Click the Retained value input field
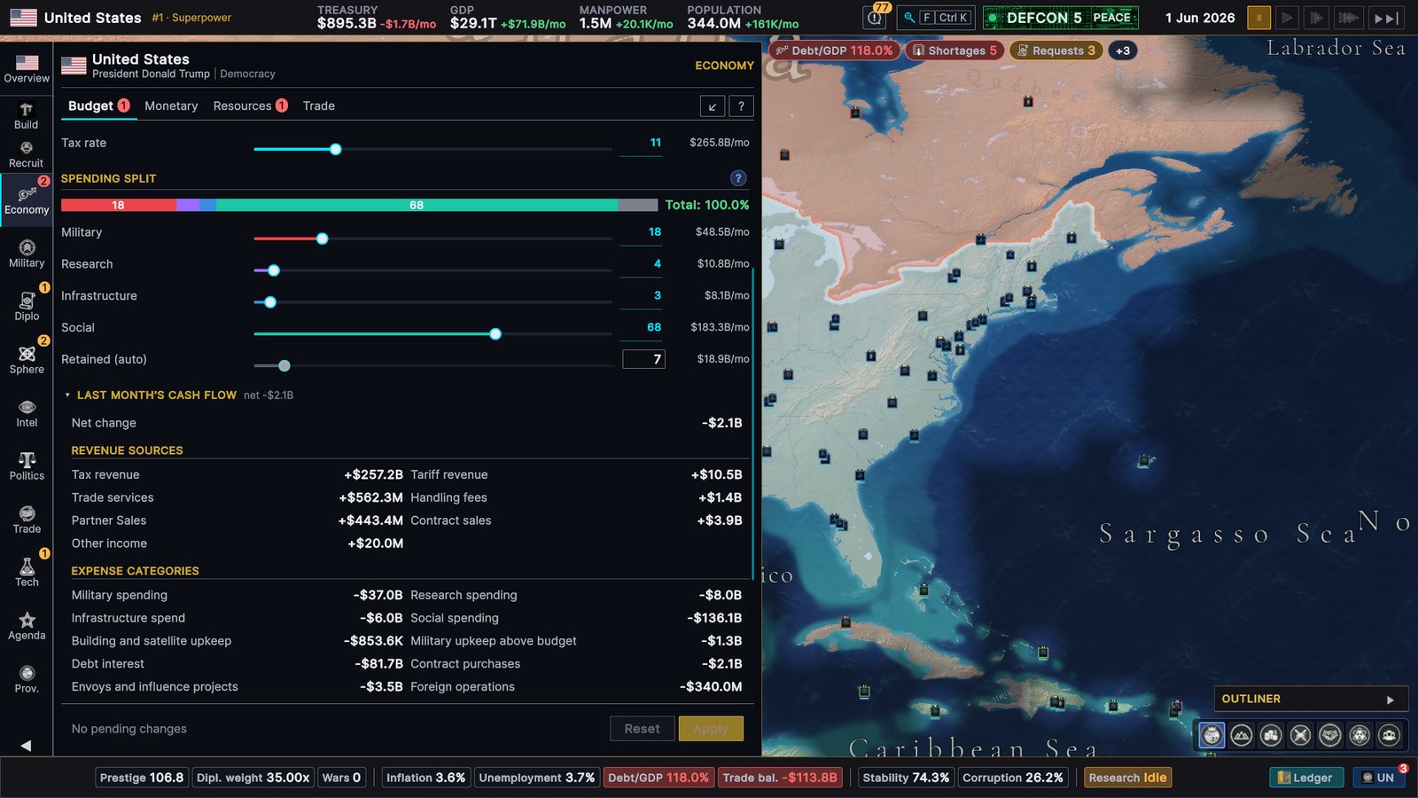Viewport: 1418px width, 798px height. coord(643,359)
